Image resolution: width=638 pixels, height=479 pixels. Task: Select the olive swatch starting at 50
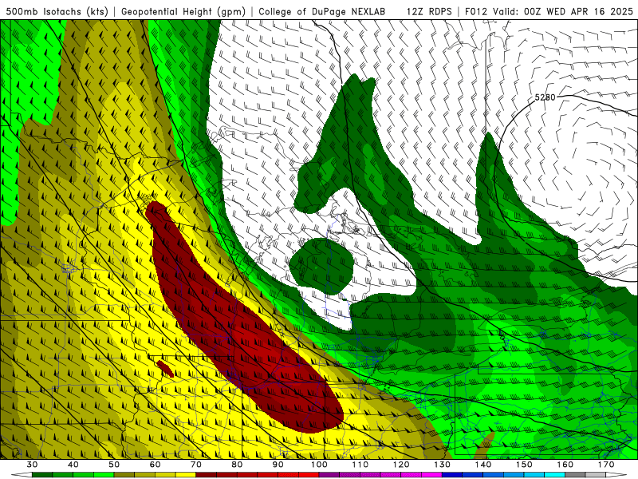pos(124,475)
